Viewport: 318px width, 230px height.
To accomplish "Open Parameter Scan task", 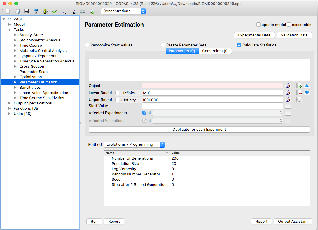I will click(x=34, y=72).
